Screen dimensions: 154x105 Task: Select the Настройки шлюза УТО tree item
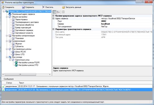28,65
